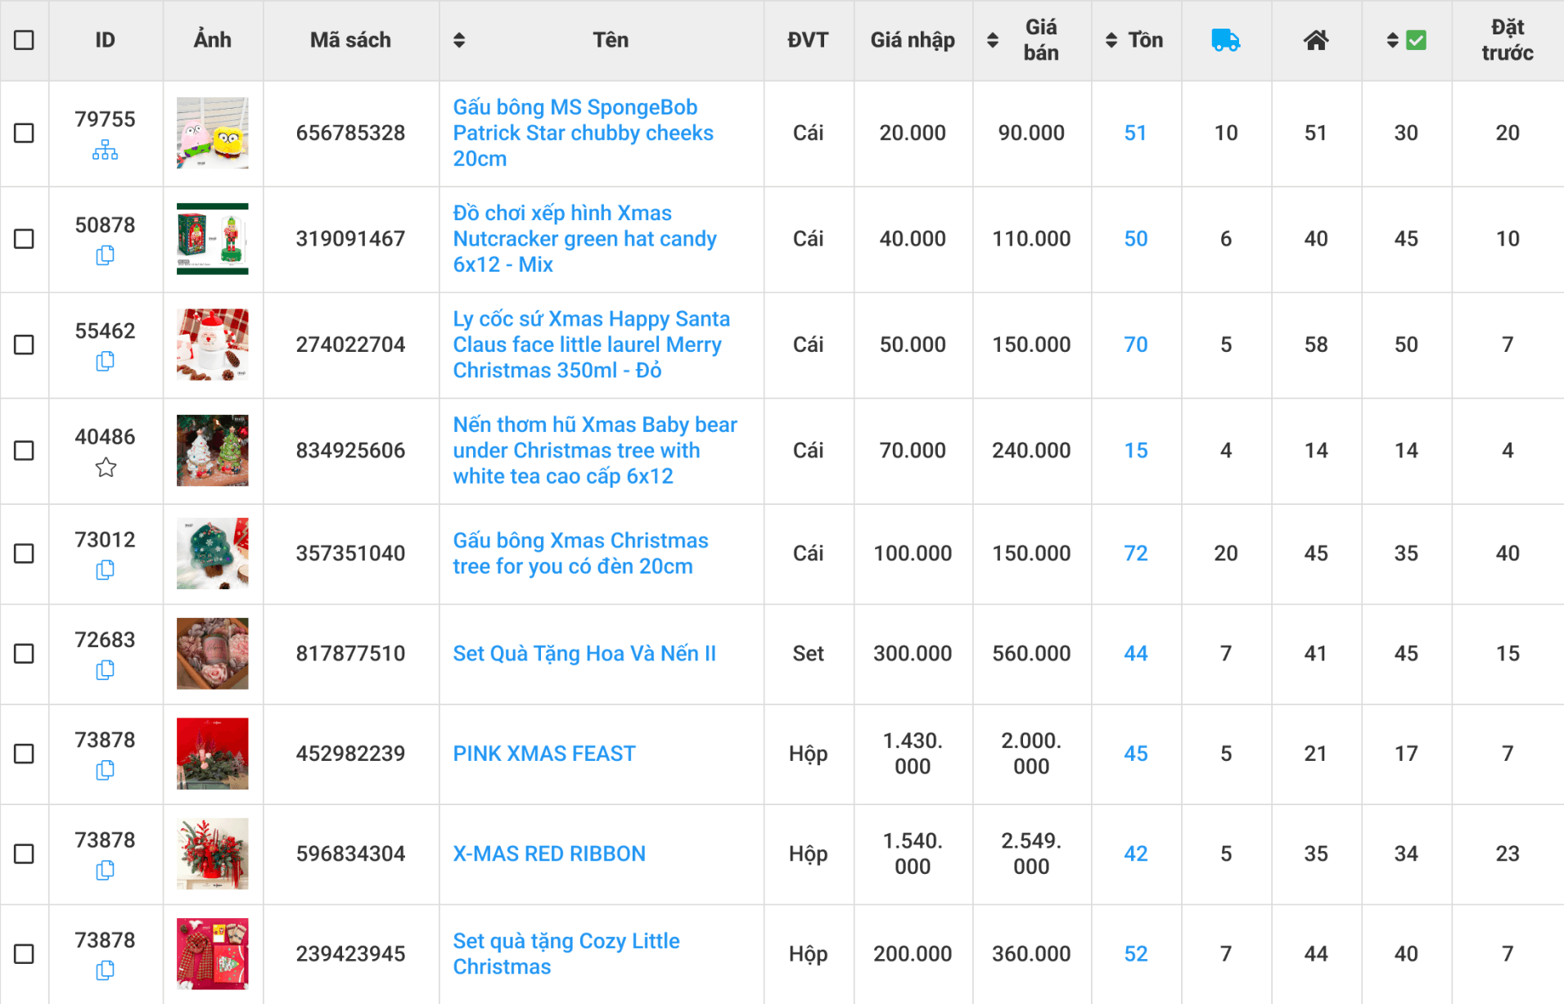The height and width of the screenshot is (1004, 1564).
Task: Toggle the select-all checkbox in header
Action: click(25, 40)
